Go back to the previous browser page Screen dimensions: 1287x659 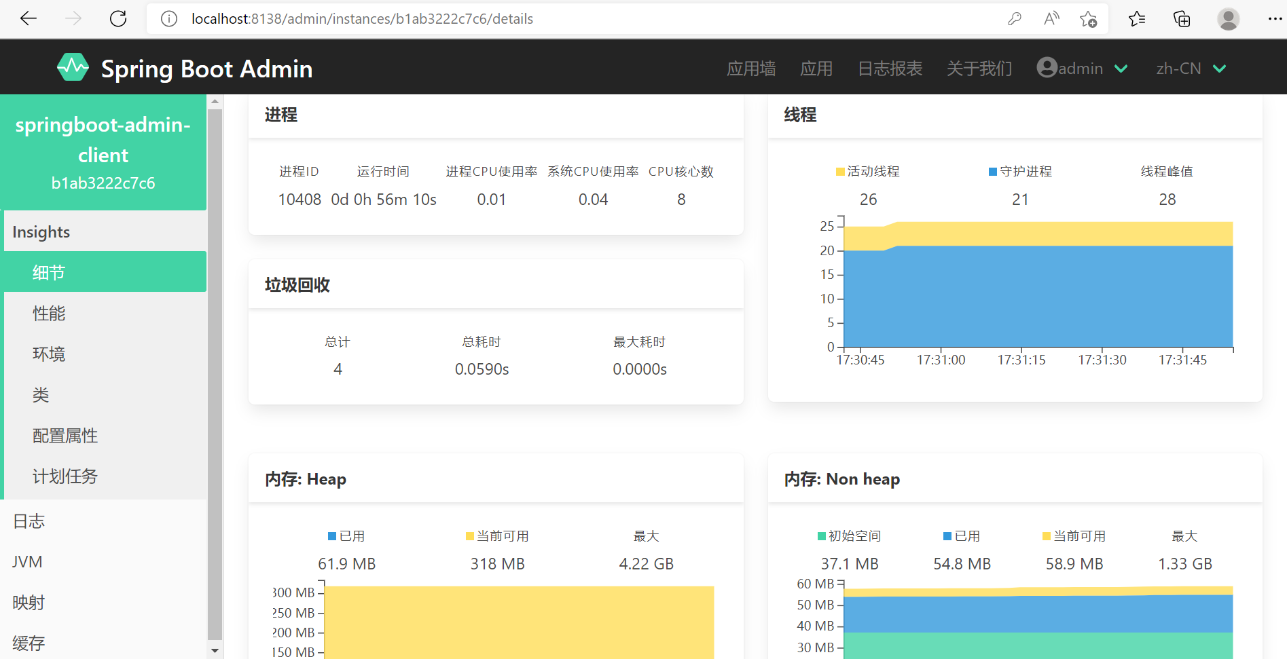29,19
